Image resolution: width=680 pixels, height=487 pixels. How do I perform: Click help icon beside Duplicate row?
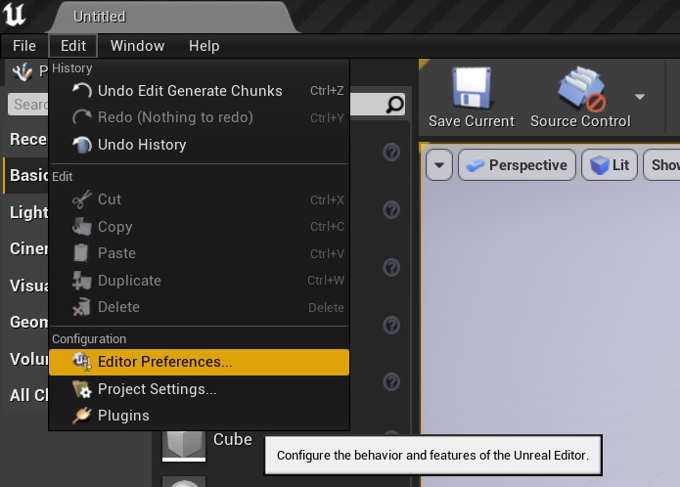coord(391,267)
